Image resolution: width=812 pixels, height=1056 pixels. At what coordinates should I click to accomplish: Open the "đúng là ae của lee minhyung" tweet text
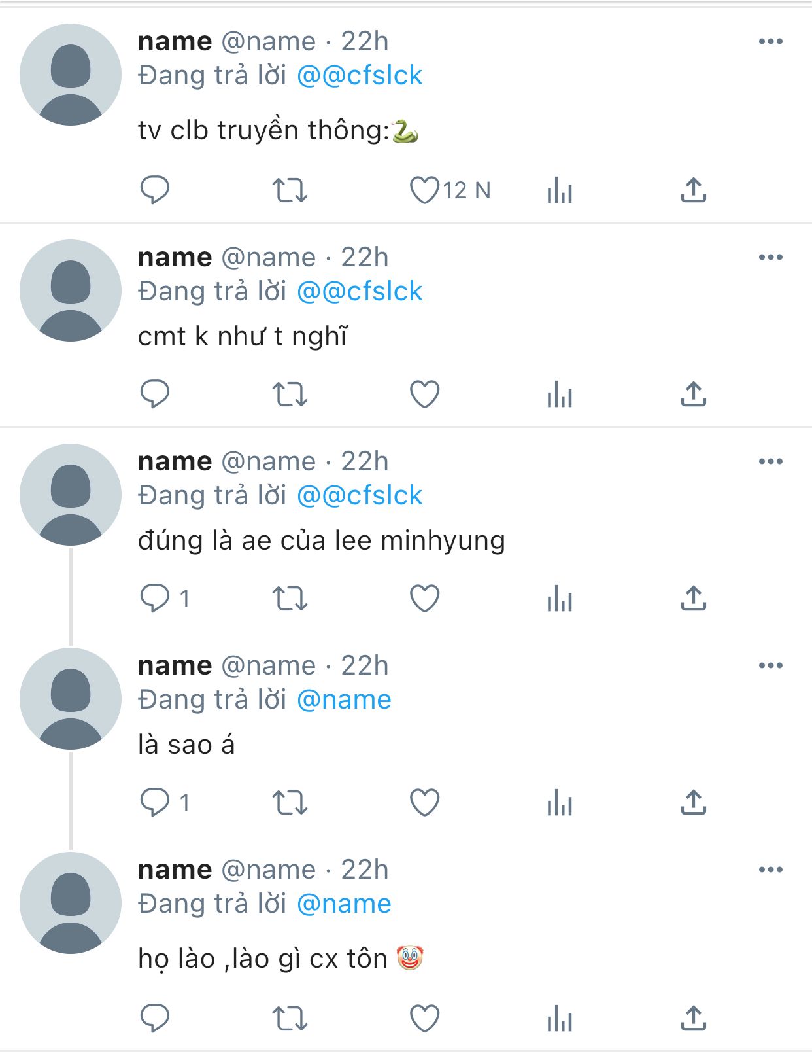pos(321,541)
